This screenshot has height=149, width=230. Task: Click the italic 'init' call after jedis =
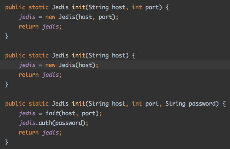[x=52, y=113]
